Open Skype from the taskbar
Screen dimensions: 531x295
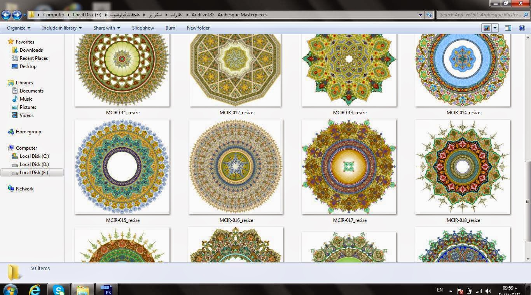(x=59, y=289)
